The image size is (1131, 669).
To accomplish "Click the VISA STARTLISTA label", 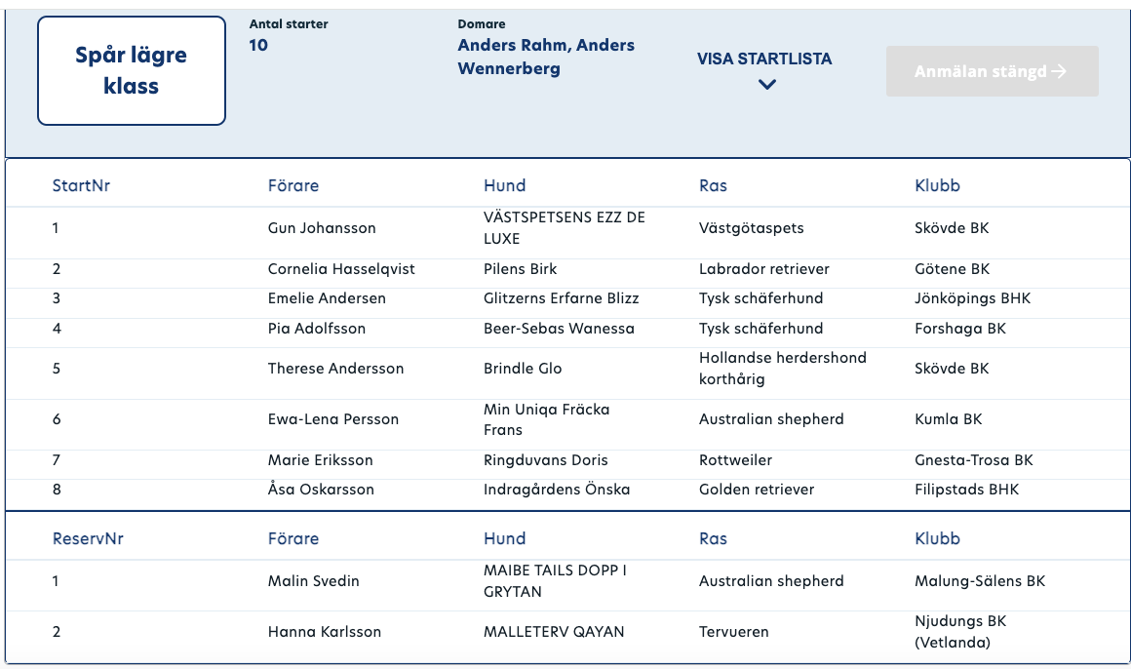I will click(x=763, y=59).
